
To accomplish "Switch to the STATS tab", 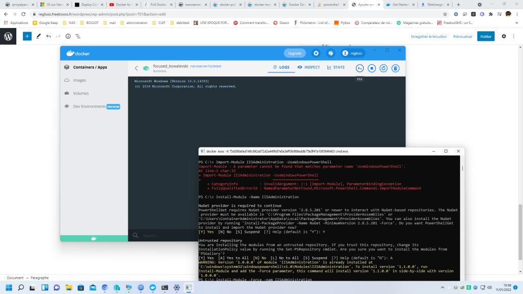I will point(336,67).
